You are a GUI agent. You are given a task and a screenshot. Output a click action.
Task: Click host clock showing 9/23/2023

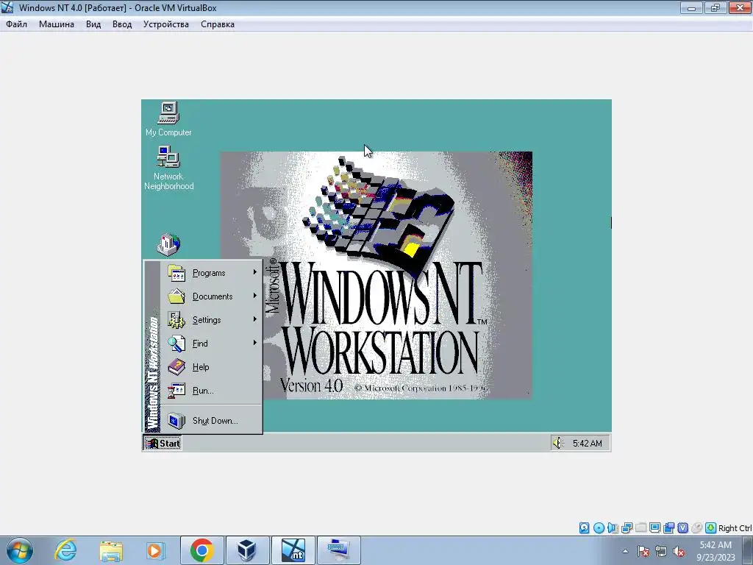click(x=715, y=551)
